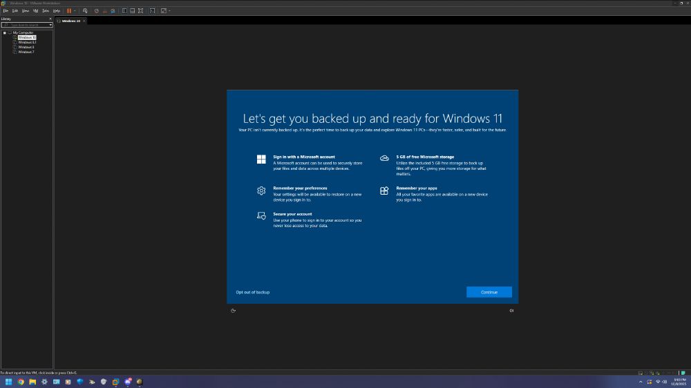Select the Windows 8.1 VM in library
The height and width of the screenshot is (388, 691).
[27, 42]
